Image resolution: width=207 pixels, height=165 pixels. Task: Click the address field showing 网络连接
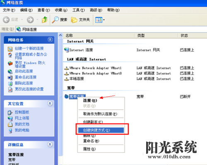111,29
